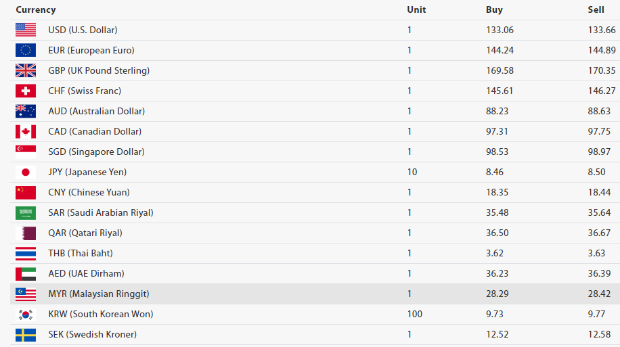Click the Australian flag icon
The image size is (620, 347).
(x=26, y=111)
